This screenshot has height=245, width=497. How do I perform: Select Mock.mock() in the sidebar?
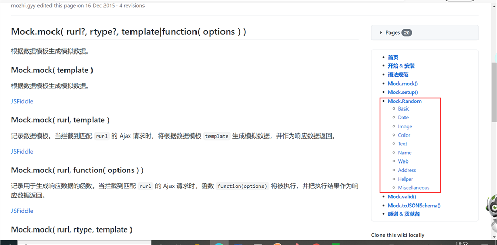403,84
